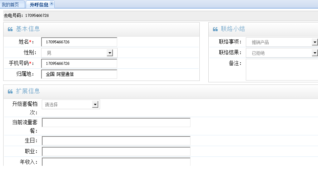Click the 联络小结 panel title text
This screenshot has height=169, width=318.
click(233, 29)
